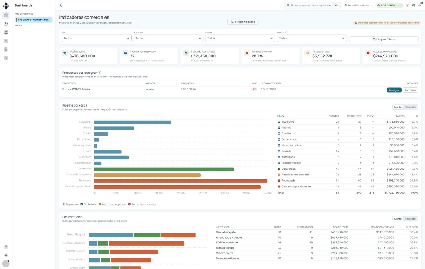Click the Colocado value $321,450,000 in the card
The width and height of the screenshot is (425, 269).
203,56
